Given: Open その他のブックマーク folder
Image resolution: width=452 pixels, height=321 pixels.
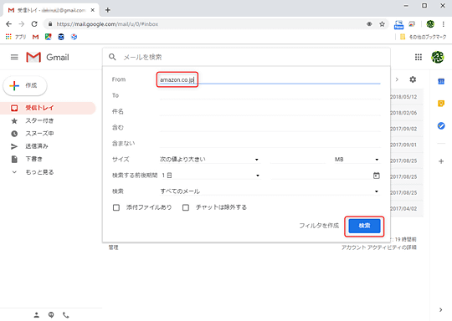Looking at the screenshot, I should pos(424,37).
